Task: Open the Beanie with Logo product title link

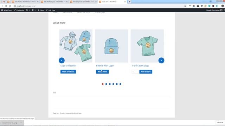Action: click(x=105, y=65)
